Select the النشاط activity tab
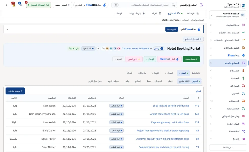249x152 pixels. pos(130,73)
